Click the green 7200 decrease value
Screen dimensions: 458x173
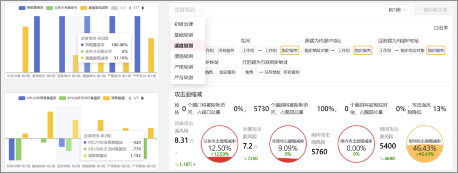[x=251, y=159]
